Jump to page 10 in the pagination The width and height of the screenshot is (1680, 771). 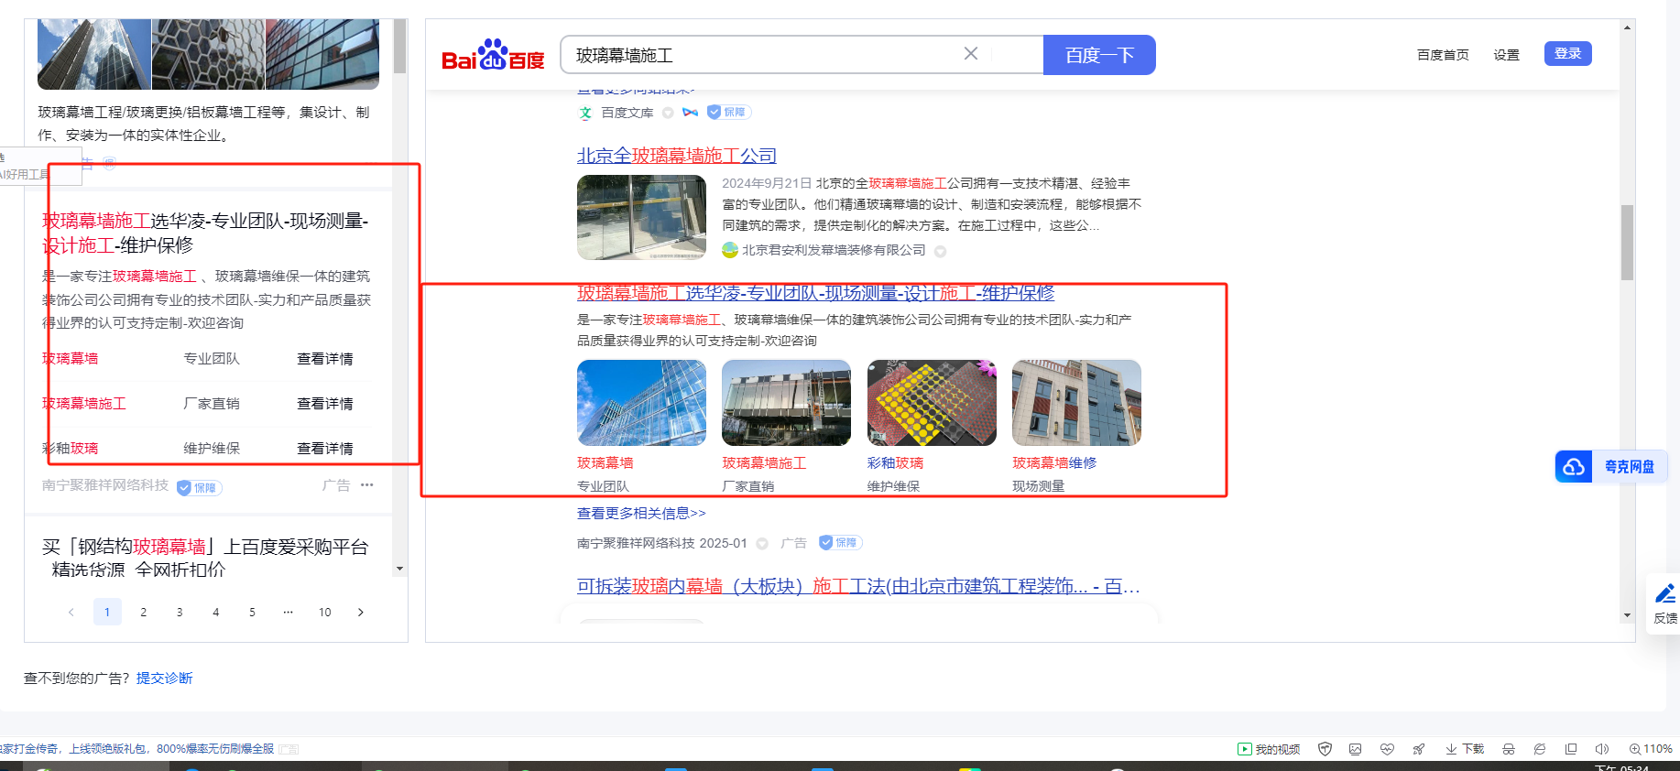click(325, 612)
